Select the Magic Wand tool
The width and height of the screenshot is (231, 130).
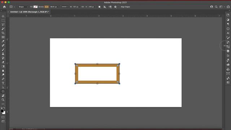click(3, 29)
